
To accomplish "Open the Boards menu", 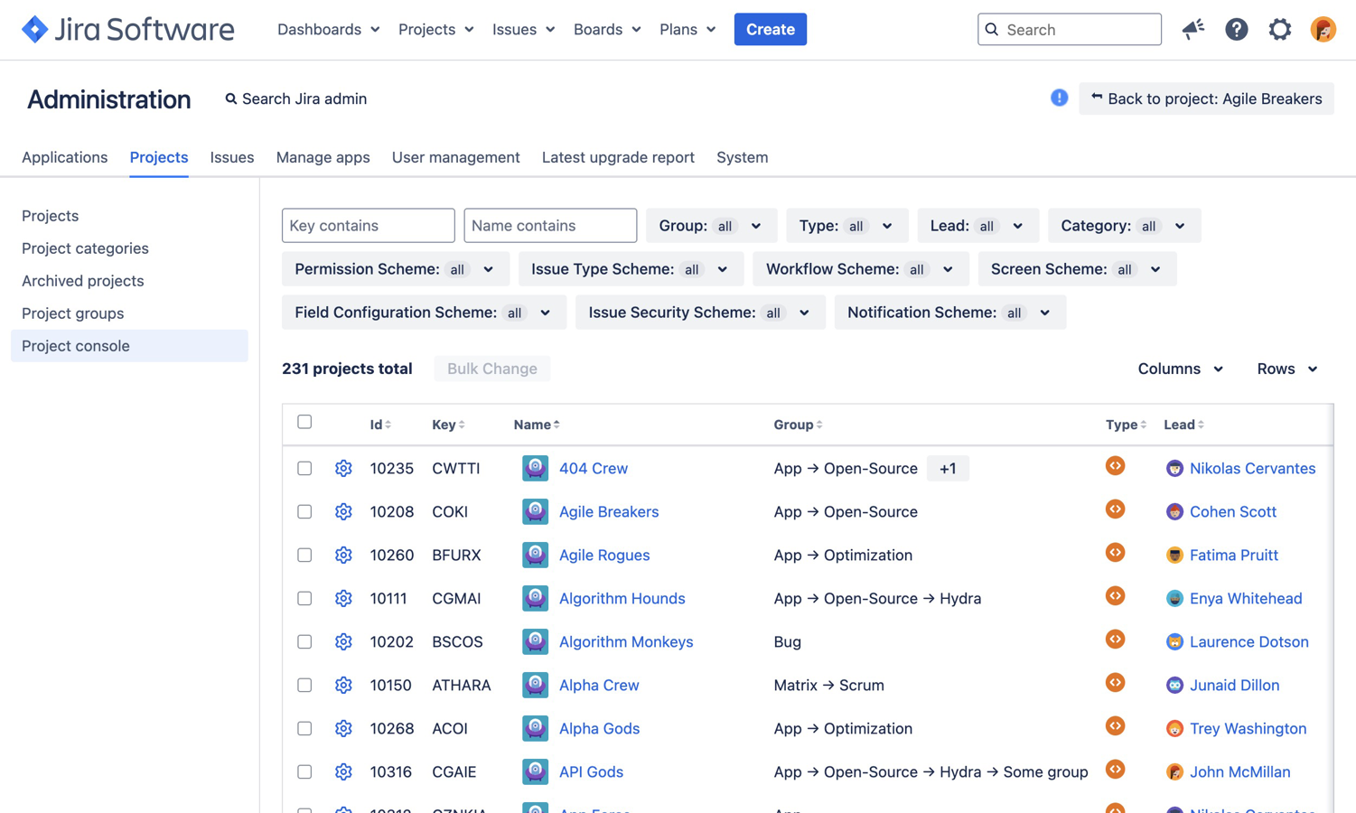I will coord(606,30).
